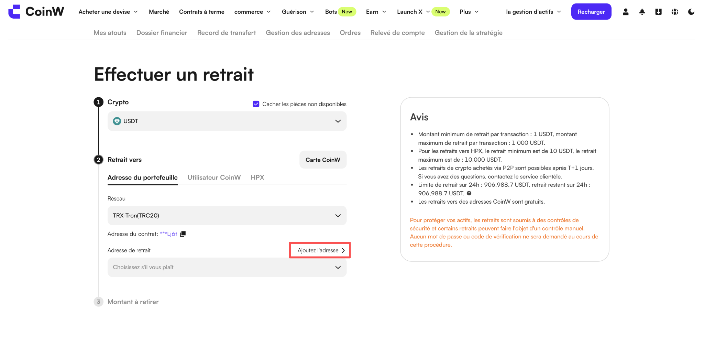
Task: Open the notifications bell
Action: (642, 12)
